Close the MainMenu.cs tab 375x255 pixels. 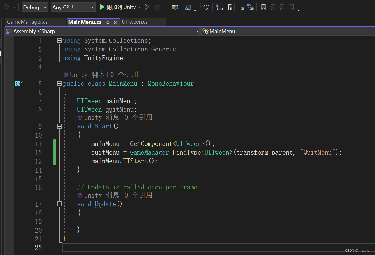[x=115, y=23]
